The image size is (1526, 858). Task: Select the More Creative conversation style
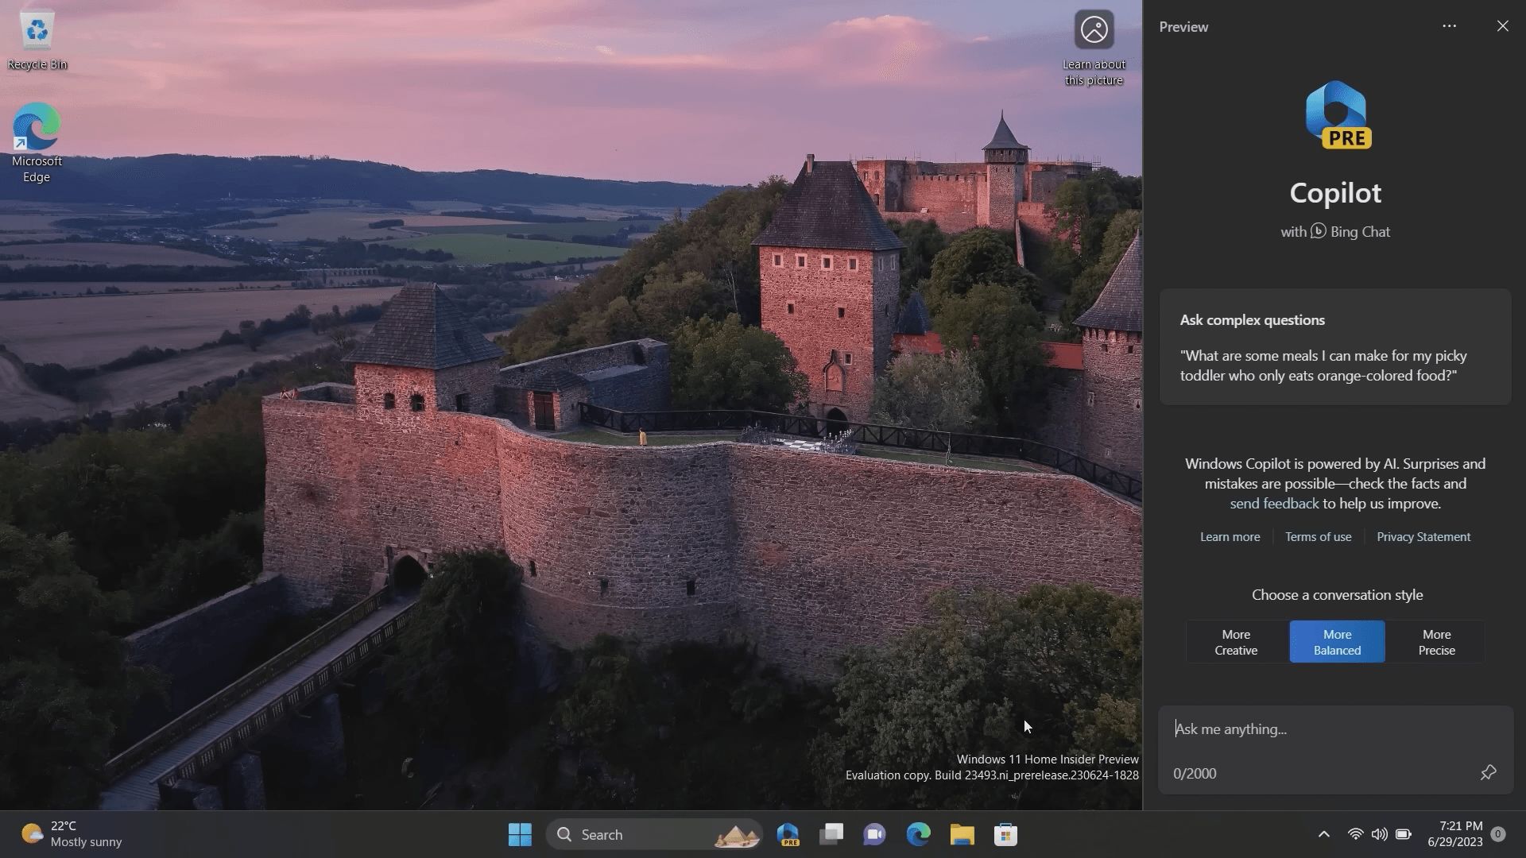(x=1235, y=642)
